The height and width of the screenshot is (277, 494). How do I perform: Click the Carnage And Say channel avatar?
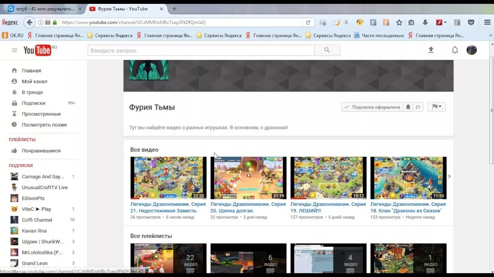[x=14, y=177]
